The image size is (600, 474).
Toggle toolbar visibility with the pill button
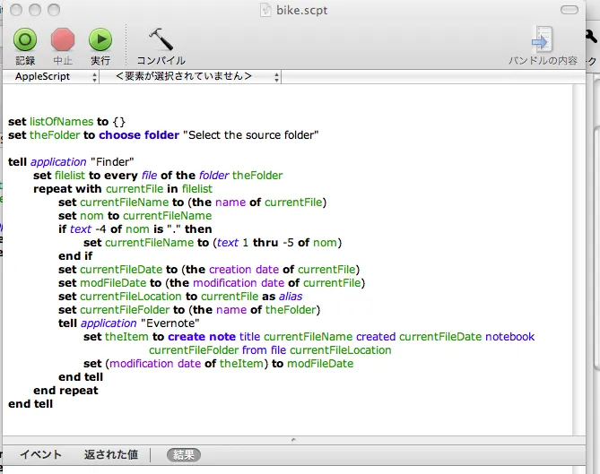tap(570, 10)
